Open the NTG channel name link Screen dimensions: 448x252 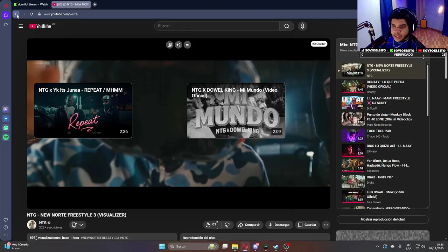pos(43,223)
